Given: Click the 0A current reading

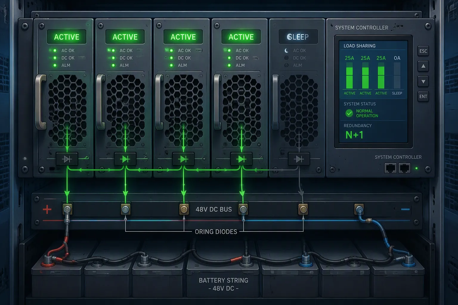Looking at the screenshot, I should pyautogui.click(x=397, y=58).
